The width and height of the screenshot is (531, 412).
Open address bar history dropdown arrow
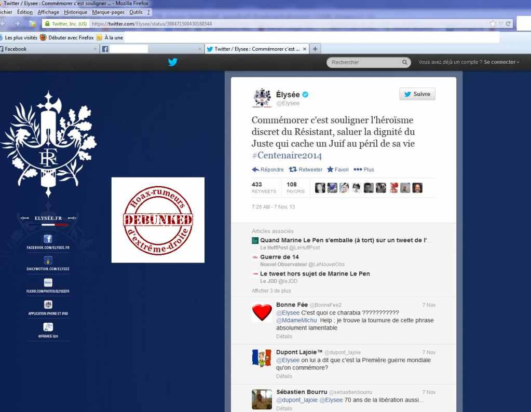point(501,24)
